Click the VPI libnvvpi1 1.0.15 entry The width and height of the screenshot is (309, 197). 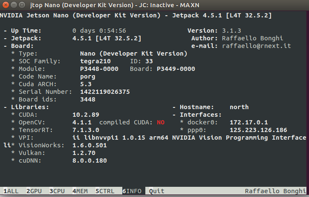pos(189,138)
